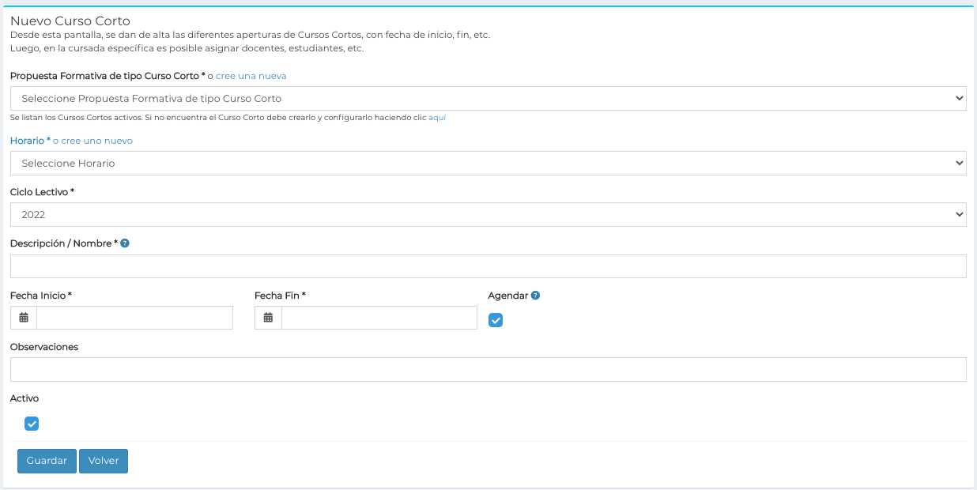Focus the Descripción / Nombre text field

[488, 266]
